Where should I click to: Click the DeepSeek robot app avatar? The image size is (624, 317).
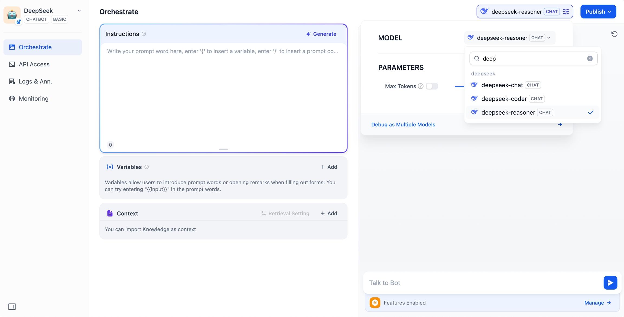(x=12, y=15)
